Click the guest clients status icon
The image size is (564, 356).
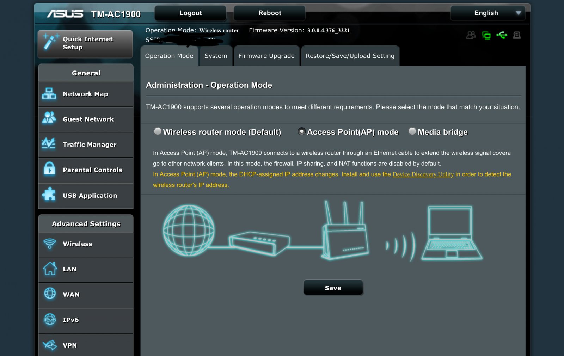[x=471, y=35]
